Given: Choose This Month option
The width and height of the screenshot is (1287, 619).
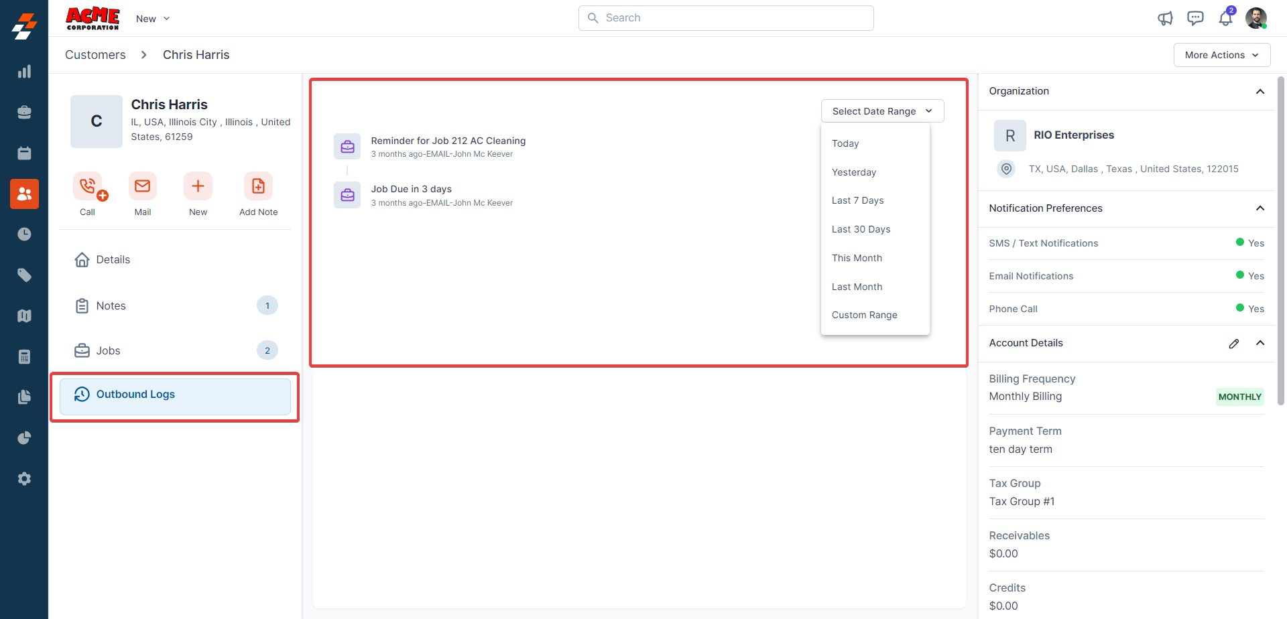Looking at the screenshot, I should click(875, 258).
